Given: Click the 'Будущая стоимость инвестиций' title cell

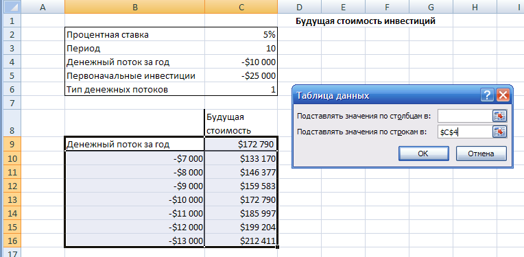Looking at the screenshot, I should coord(366,21).
